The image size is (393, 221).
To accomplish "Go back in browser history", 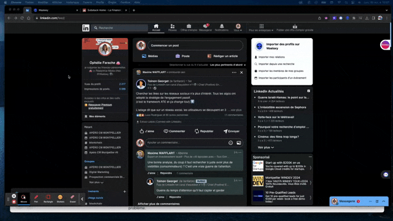I will pos(9,18).
